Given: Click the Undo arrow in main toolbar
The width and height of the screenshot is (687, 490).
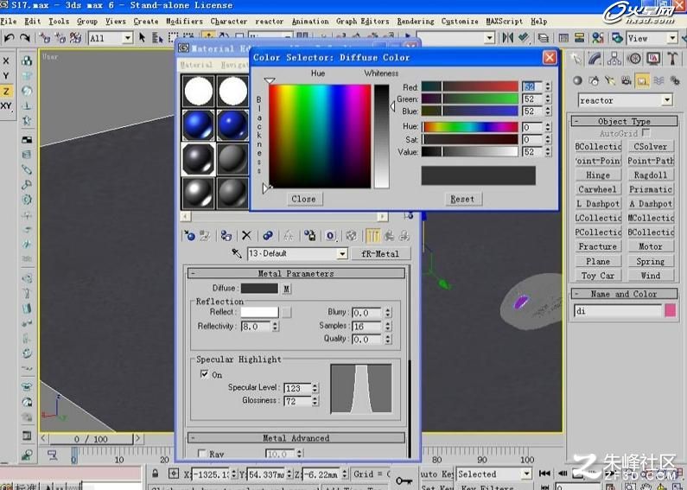Looking at the screenshot, I should 9,38.
